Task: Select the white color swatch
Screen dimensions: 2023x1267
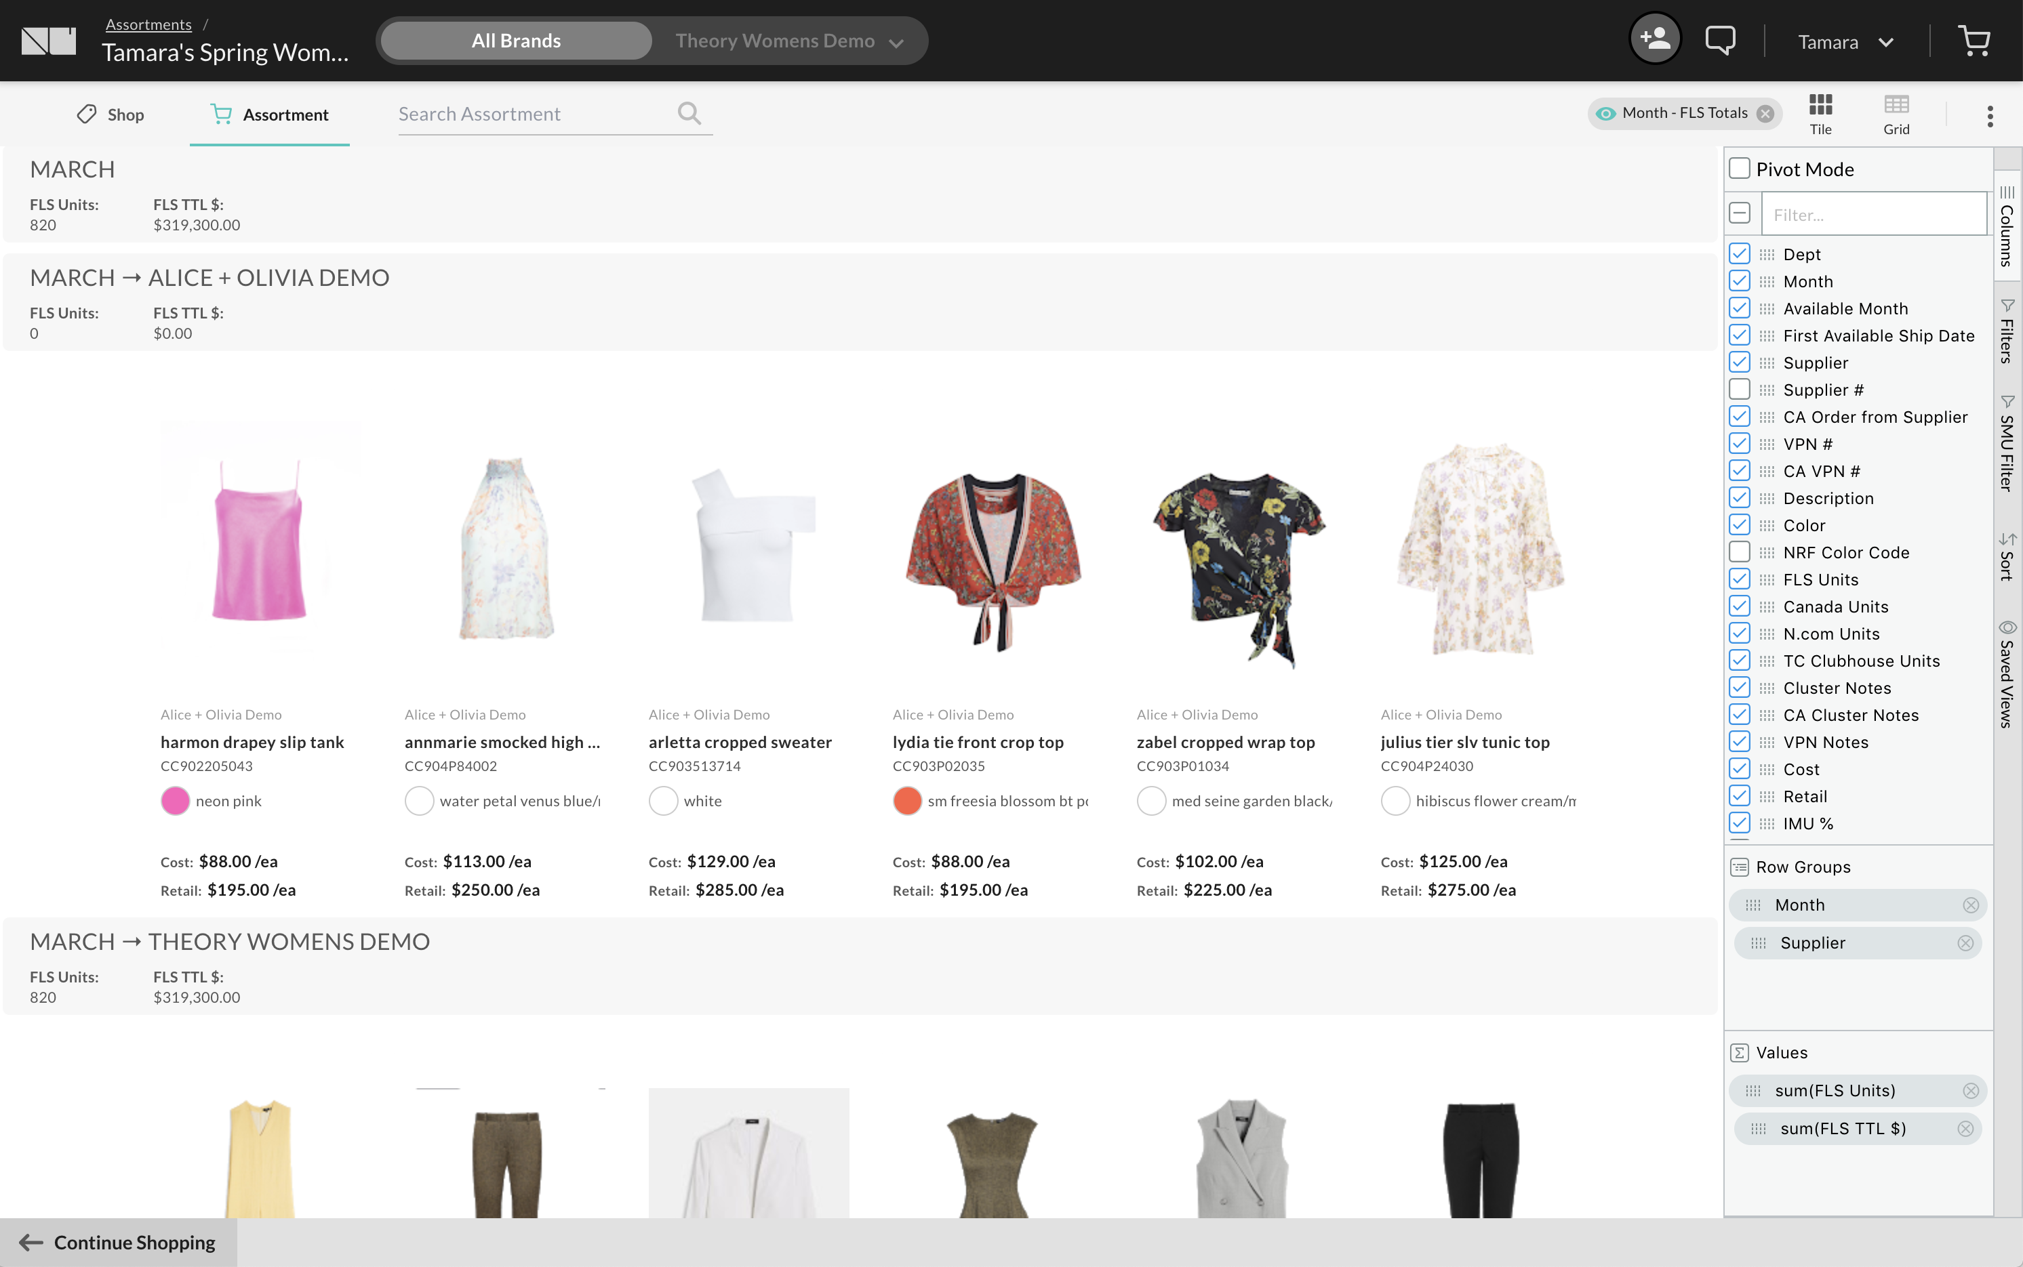Action: coord(662,801)
